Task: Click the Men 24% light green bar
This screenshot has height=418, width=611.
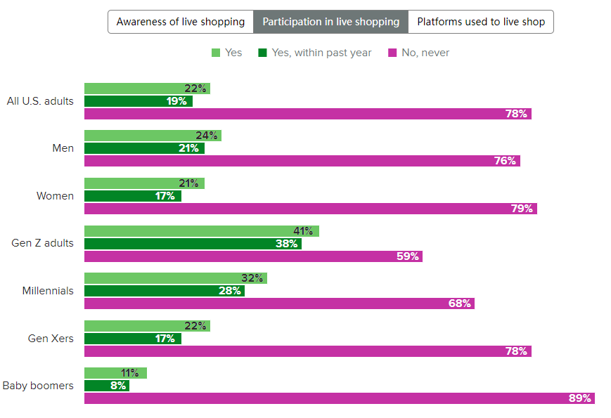Action: pyautogui.click(x=153, y=136)
